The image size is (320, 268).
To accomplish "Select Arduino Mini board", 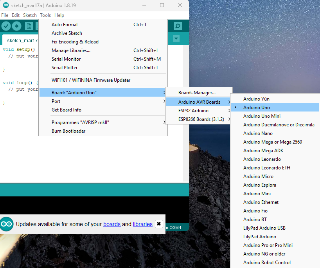I will coord(275,194).
